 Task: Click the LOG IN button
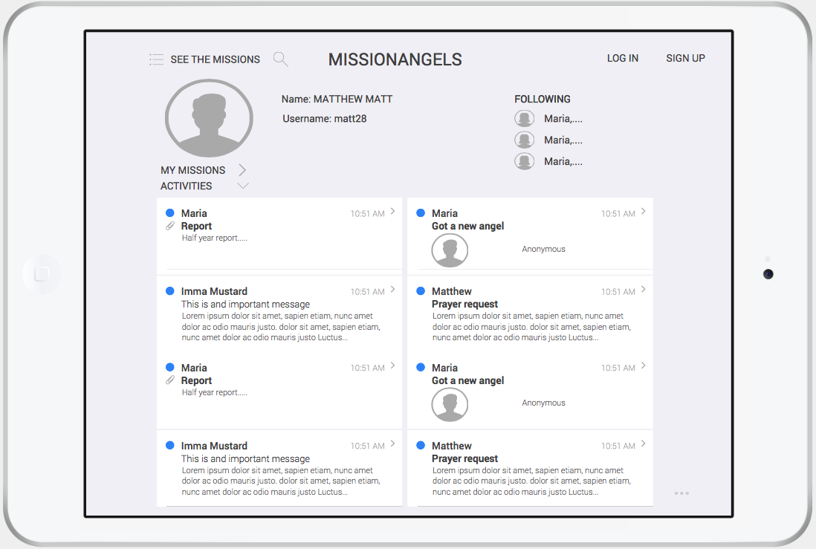point(622,58)
